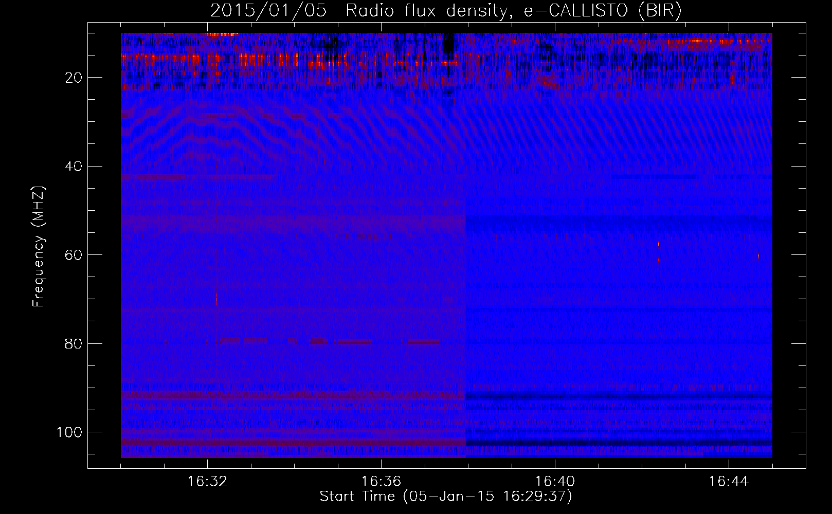Click the plot title "Radio flux density, e-CALLISTO (BIR)"
The width and height of the screenshot is (832, 514).
pos(514,11)
